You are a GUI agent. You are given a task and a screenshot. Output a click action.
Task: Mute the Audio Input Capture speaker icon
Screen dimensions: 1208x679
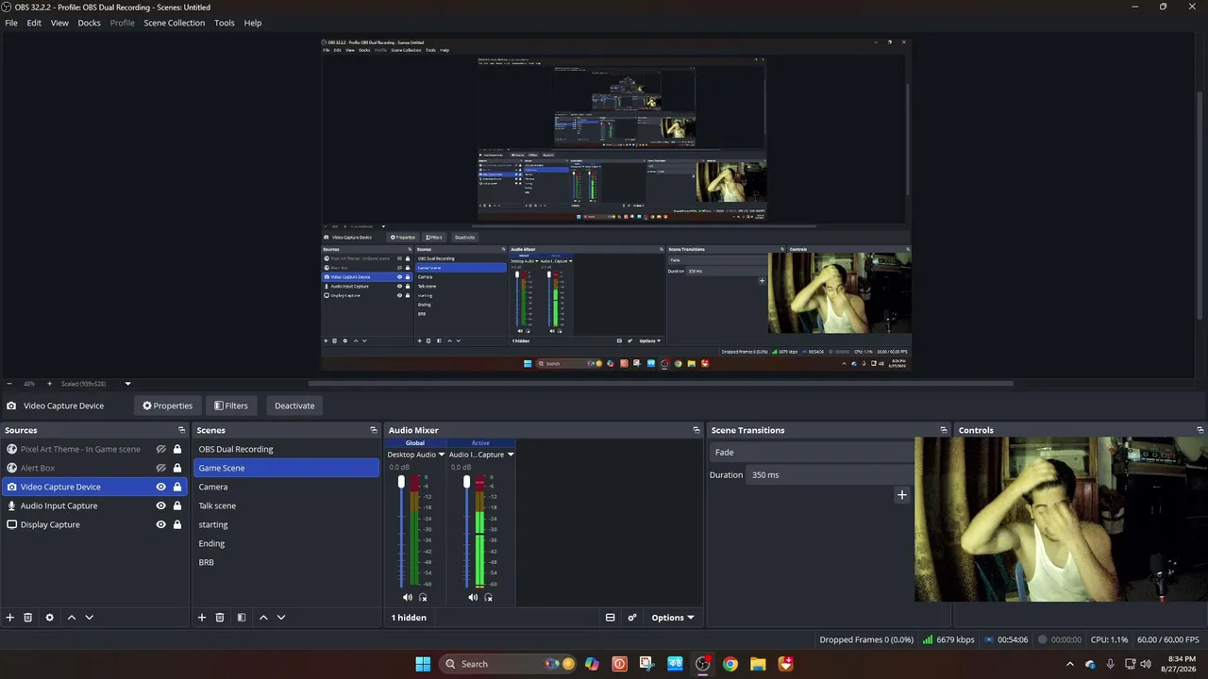click(473, 597)
